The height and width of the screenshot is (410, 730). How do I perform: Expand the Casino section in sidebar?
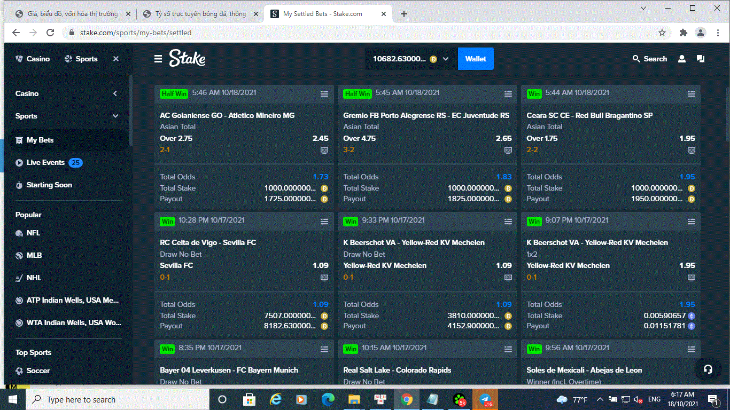coord(115,93)
